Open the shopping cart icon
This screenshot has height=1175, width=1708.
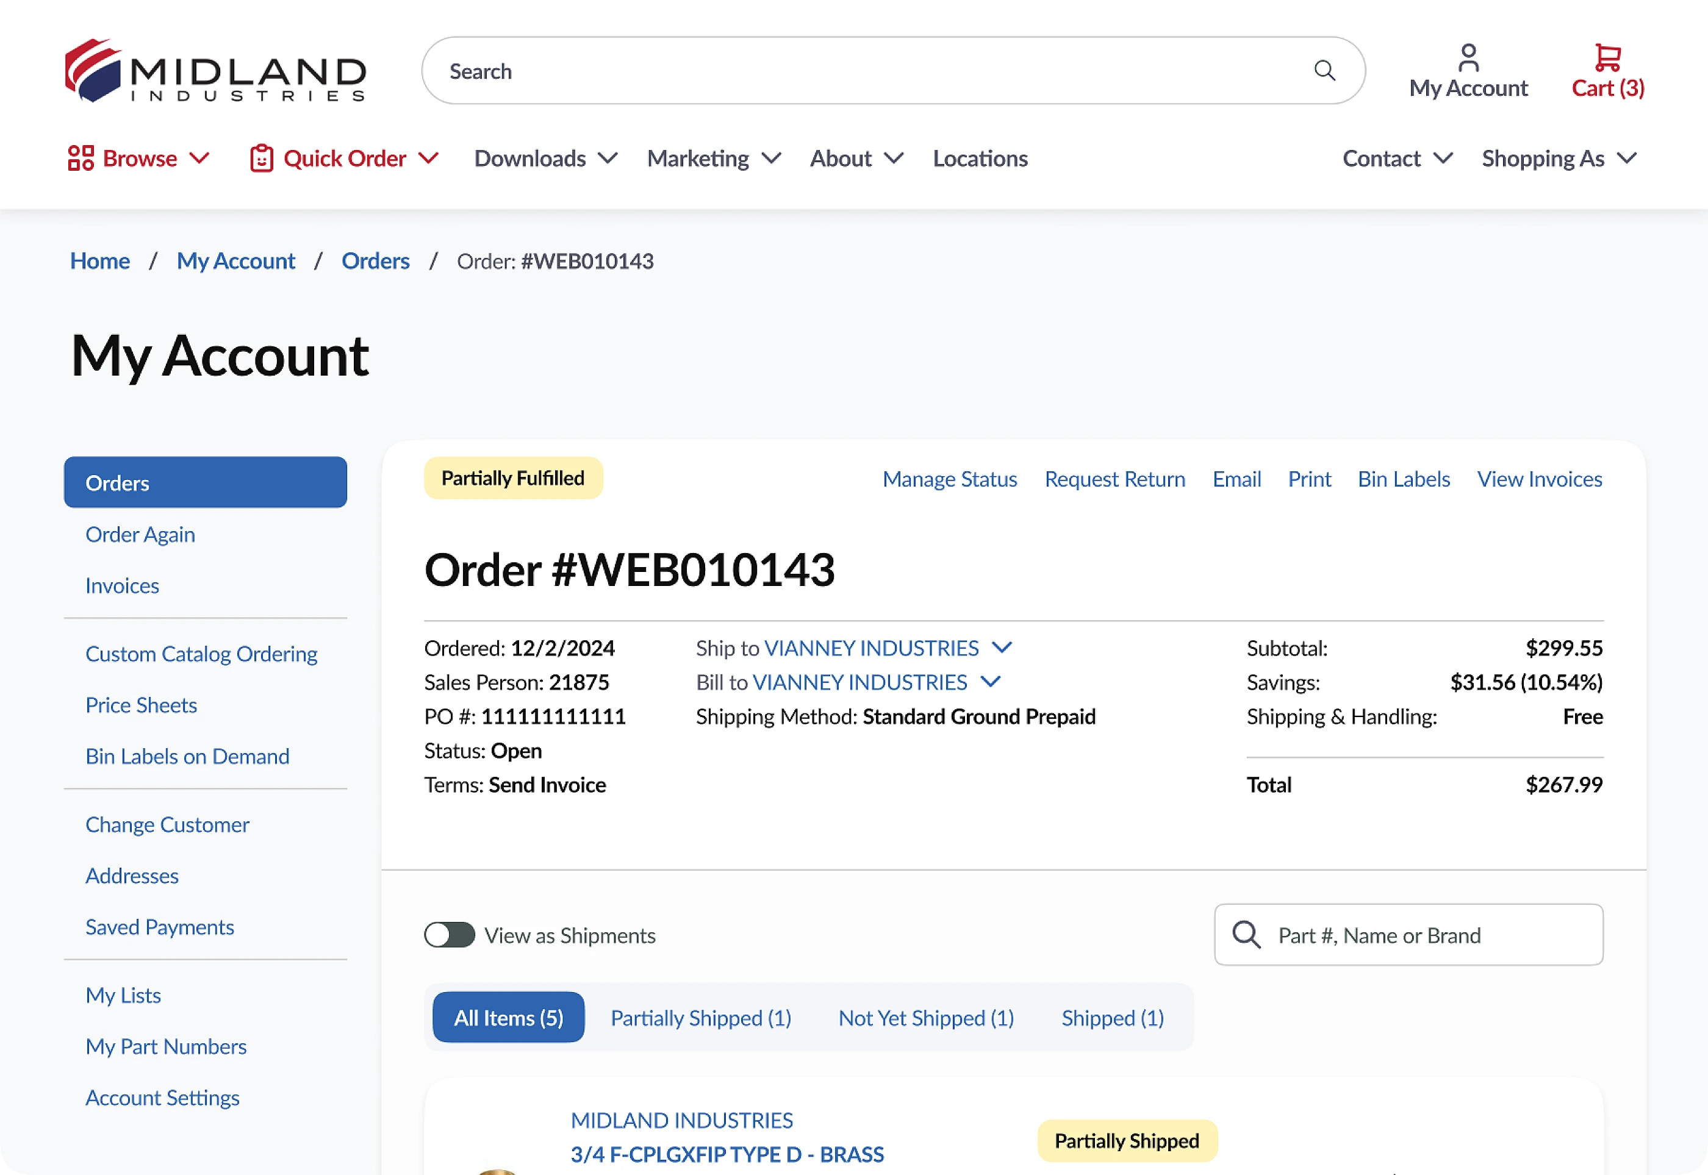coord(1607,57)
